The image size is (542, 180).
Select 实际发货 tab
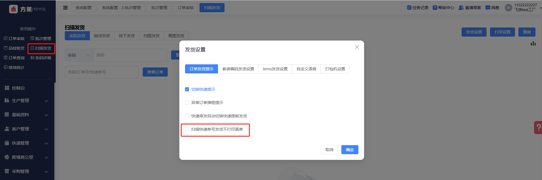pos(77,36)
